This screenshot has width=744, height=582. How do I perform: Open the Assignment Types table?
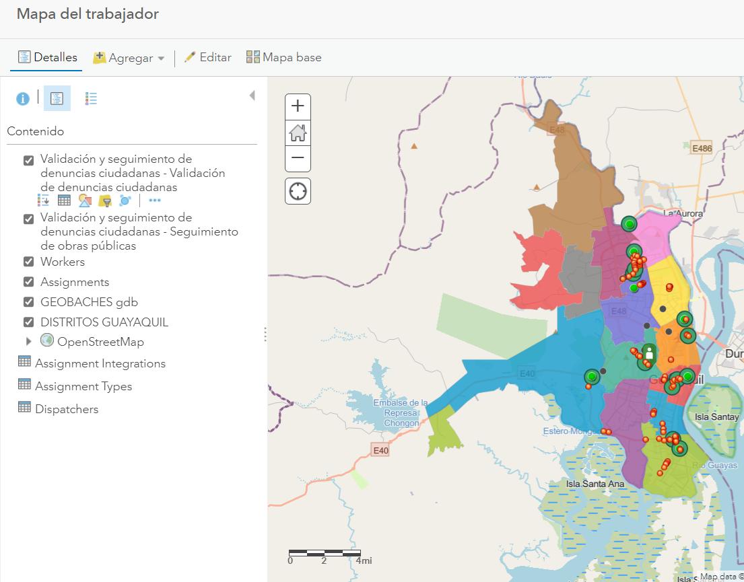click(x=83, y=386)
